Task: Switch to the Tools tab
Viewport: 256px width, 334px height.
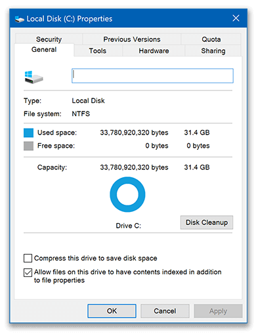Action: [98, 51]
